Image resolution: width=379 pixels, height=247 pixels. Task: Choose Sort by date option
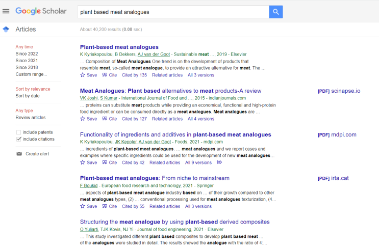coord(28,96)
